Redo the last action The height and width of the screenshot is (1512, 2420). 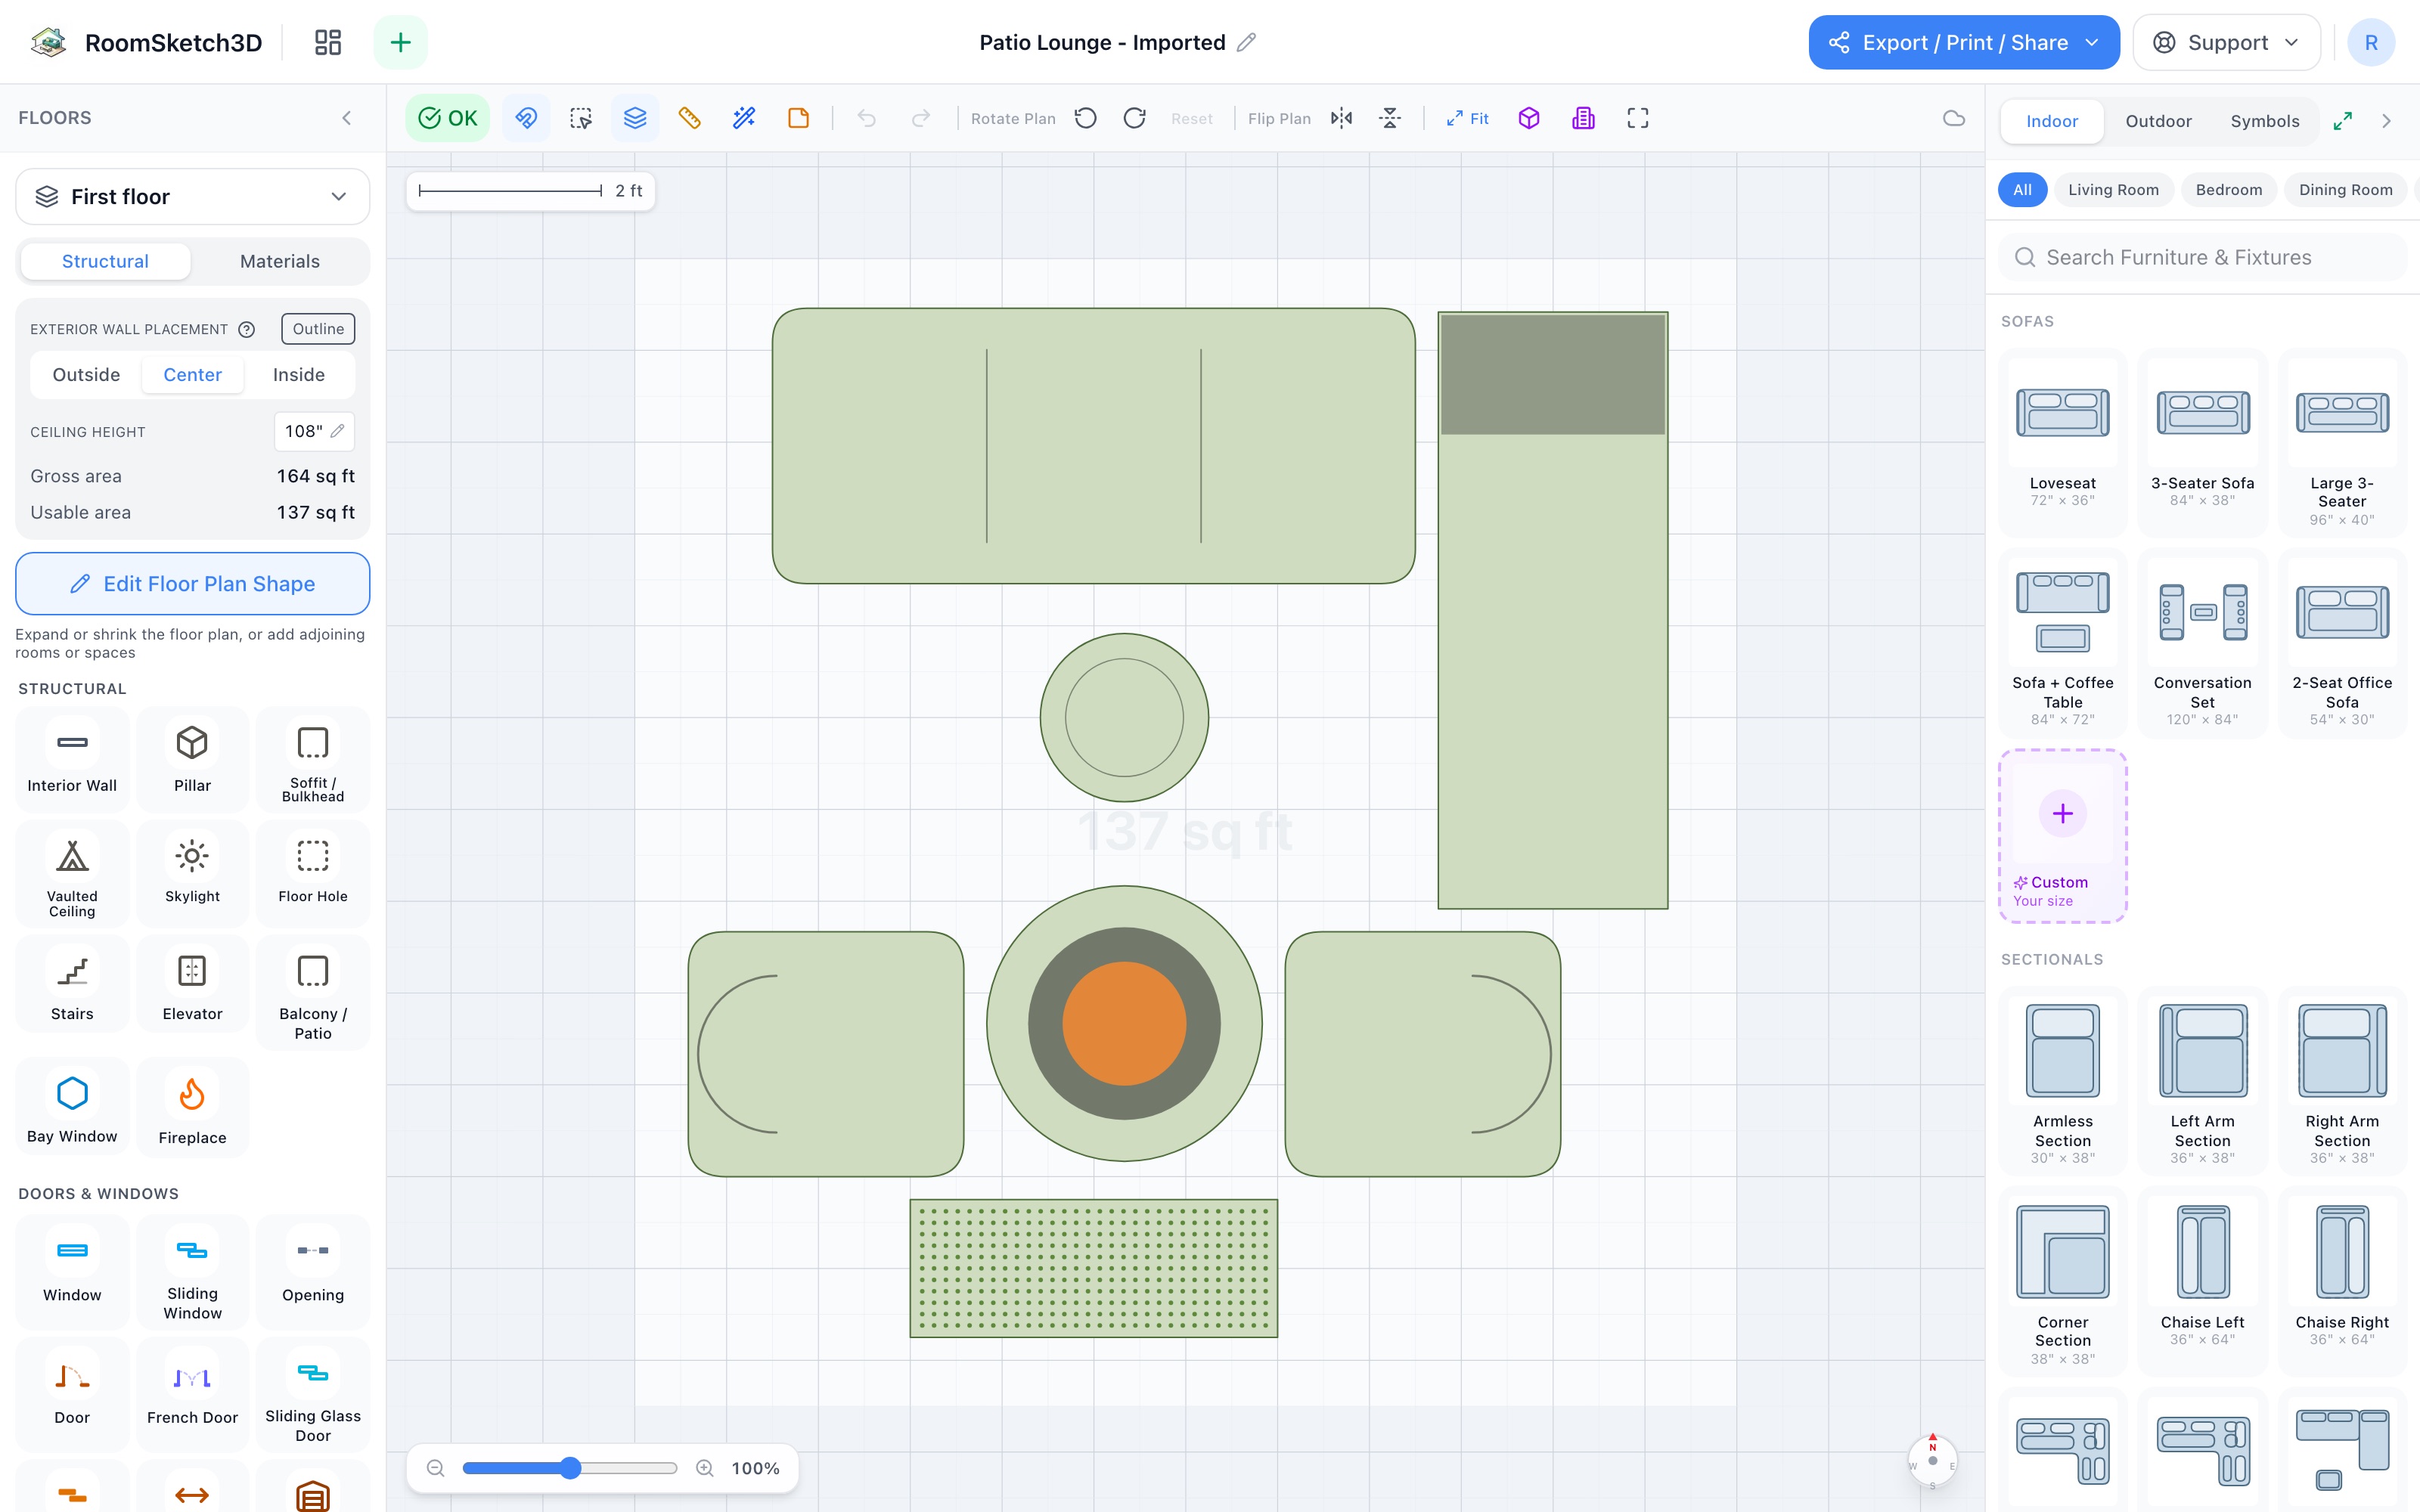pyautogui.click(x=921, y=118)
